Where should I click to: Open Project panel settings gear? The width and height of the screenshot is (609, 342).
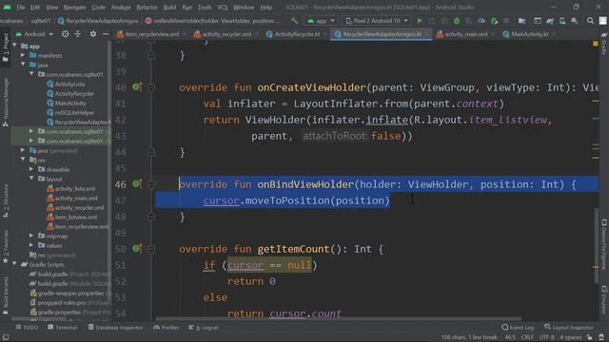[93, 34]
